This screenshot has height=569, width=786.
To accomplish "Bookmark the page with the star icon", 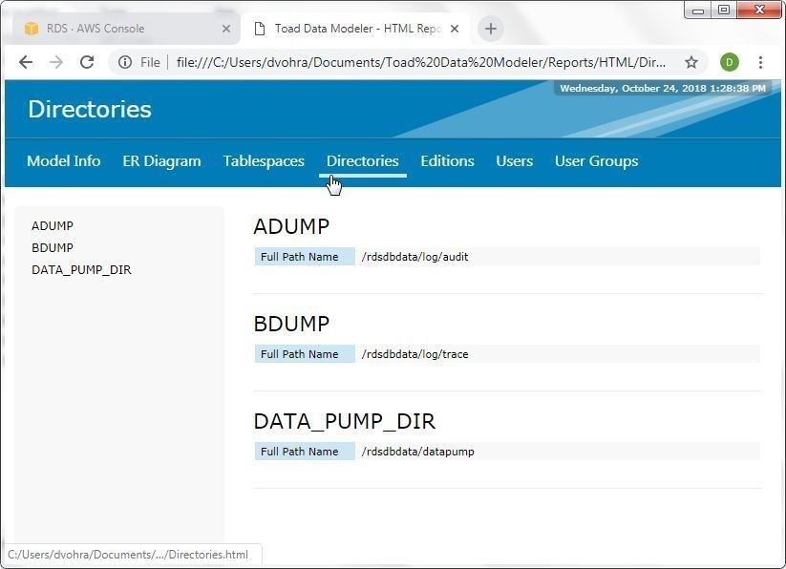I will tap(691, 62).
